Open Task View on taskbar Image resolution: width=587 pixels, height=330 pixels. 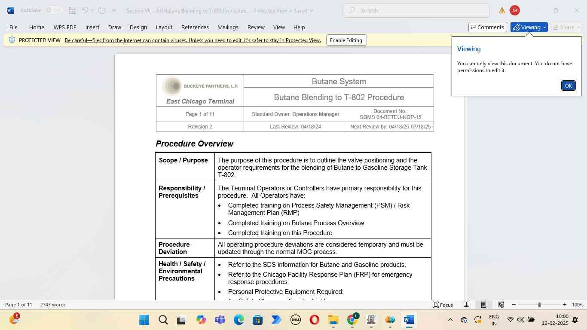[181, 320]
